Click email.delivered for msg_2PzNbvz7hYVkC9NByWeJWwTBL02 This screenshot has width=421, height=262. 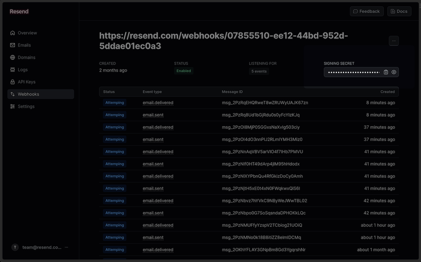pos(158,201)
